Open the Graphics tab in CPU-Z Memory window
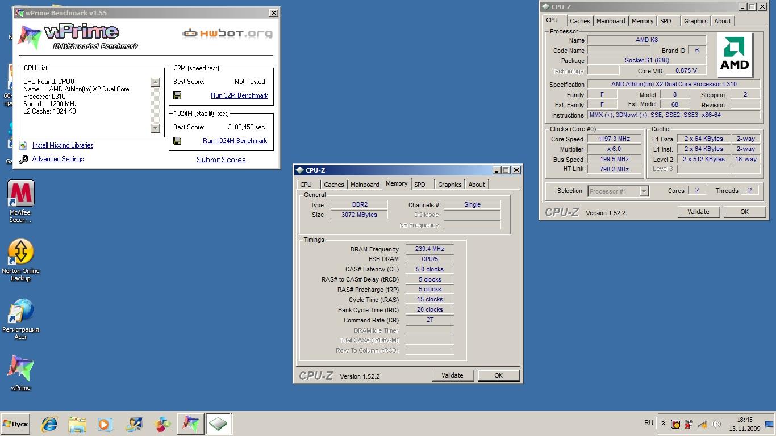Image resolution: width=776 pixels, height=436 pixels. click(449, 185)
